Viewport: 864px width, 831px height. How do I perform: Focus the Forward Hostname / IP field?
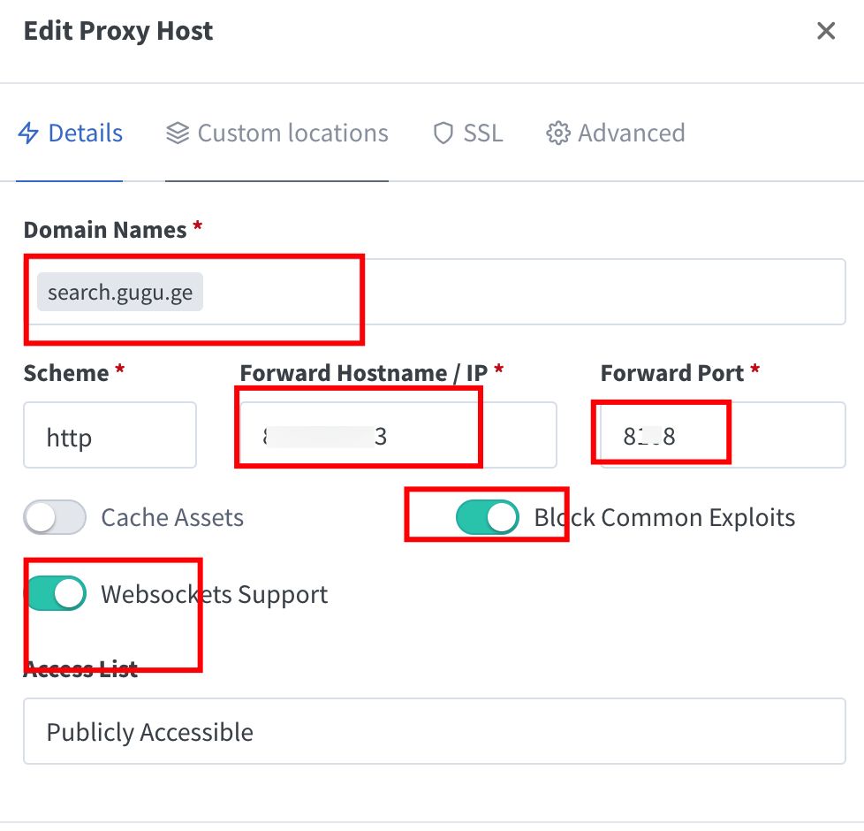398,435
